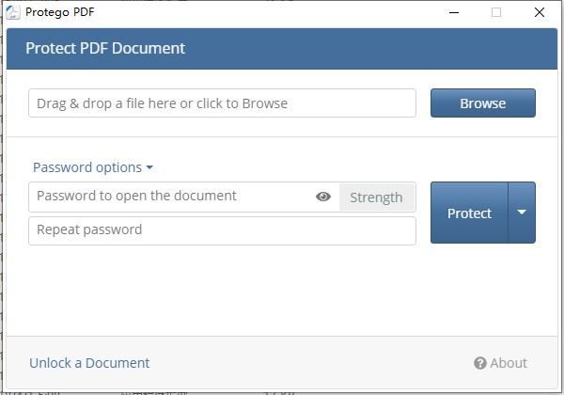Minimize the Protego PDF window

[452, 12]
